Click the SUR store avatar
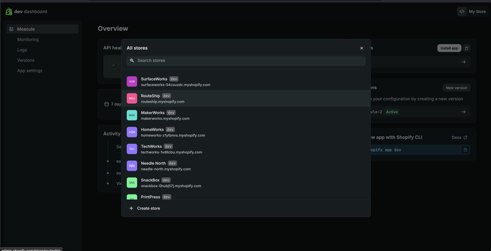Screen dimensions: 491x251 132,81
